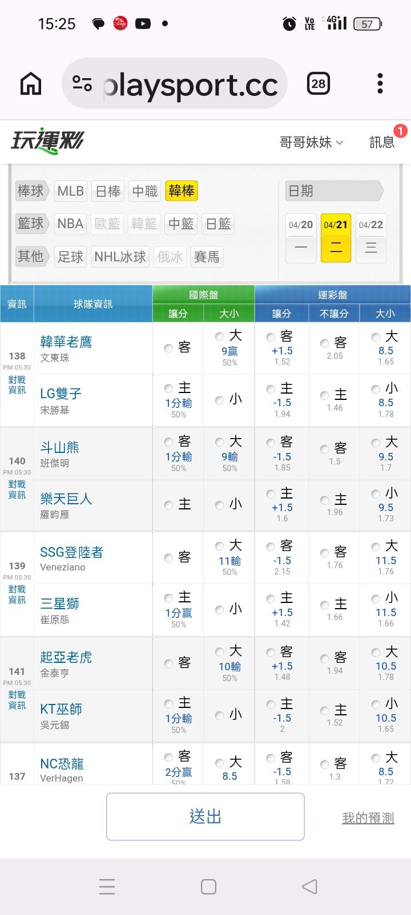Image resolution: width=411 pixels, height=915 pixels.
Task: Select the 日棒 league tab
Action: tap(108, 191)
